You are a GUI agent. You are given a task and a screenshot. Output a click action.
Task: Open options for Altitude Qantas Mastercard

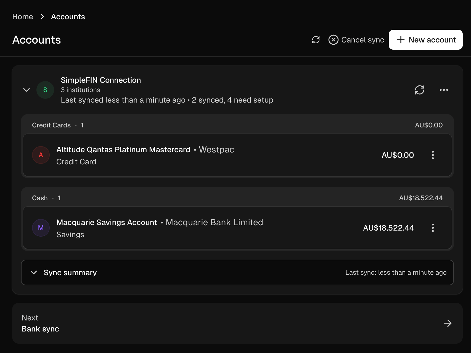tap(433, 155)
